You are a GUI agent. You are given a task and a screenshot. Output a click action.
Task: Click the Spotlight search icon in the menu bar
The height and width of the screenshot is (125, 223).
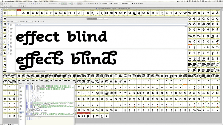tap(218, 1)
